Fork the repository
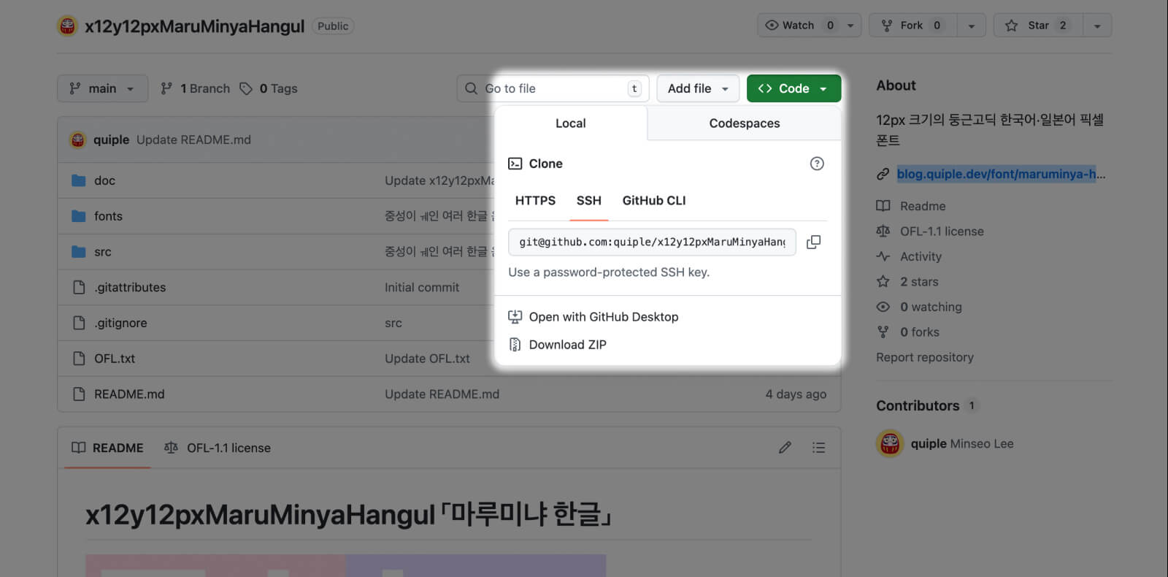 (912, 26)
